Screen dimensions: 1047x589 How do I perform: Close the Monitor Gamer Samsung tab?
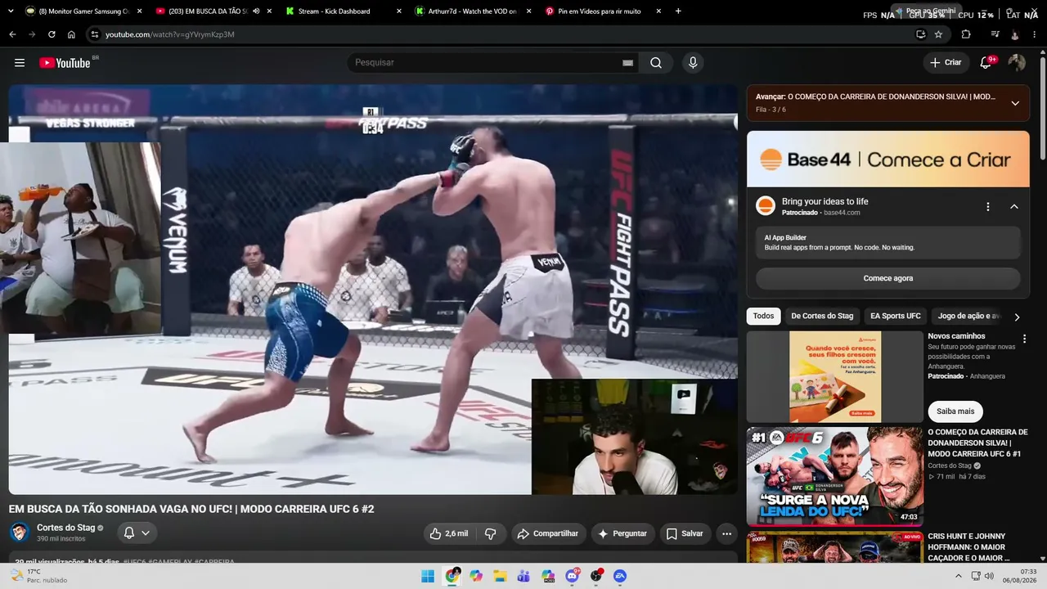coord(139,11)
